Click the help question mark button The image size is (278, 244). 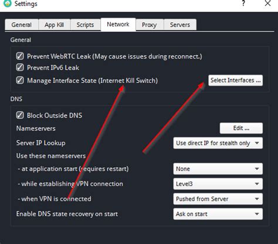coord(243,3)
